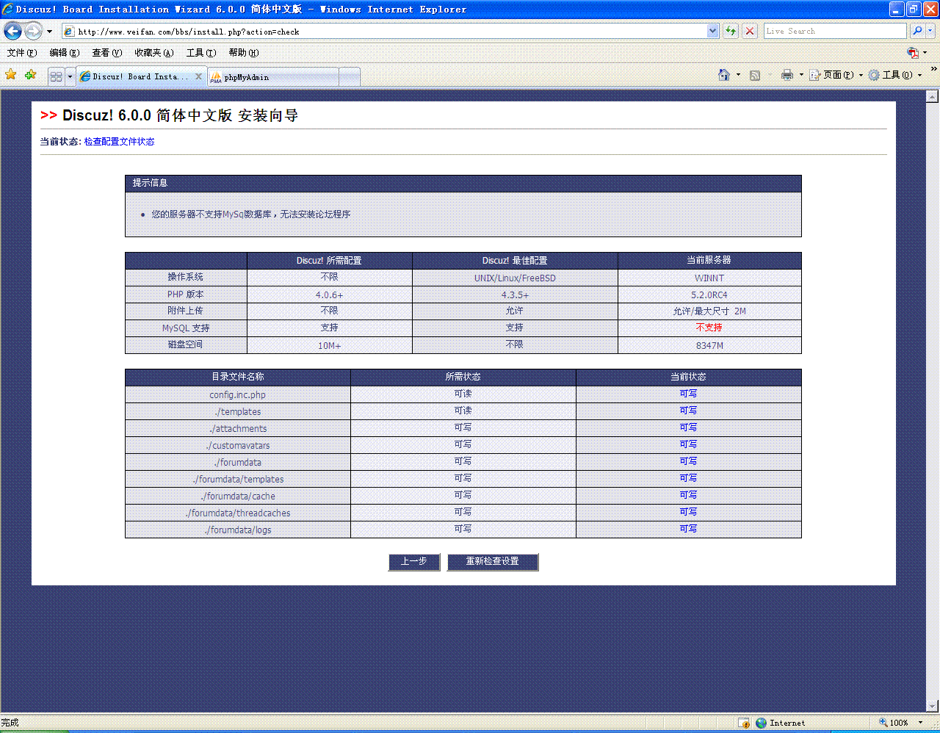Open the Quick Tabs grid view
Screen dimensions: 940x733
56,76
